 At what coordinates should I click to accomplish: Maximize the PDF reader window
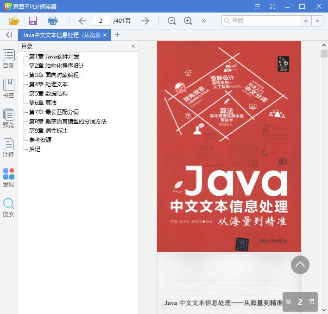pos(302,6)
